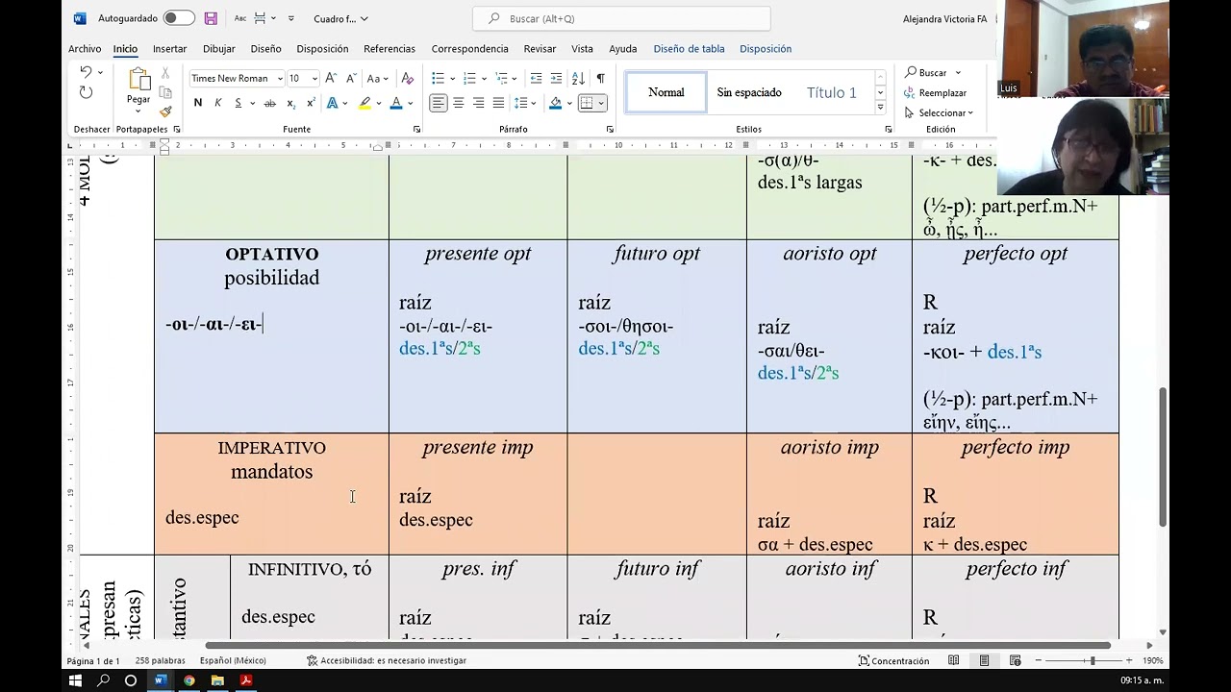The width and height of the screenshot is (1231, 692).
Task: Select Web Layout view icon in the status bar
Action: [x=1015, y=660]
